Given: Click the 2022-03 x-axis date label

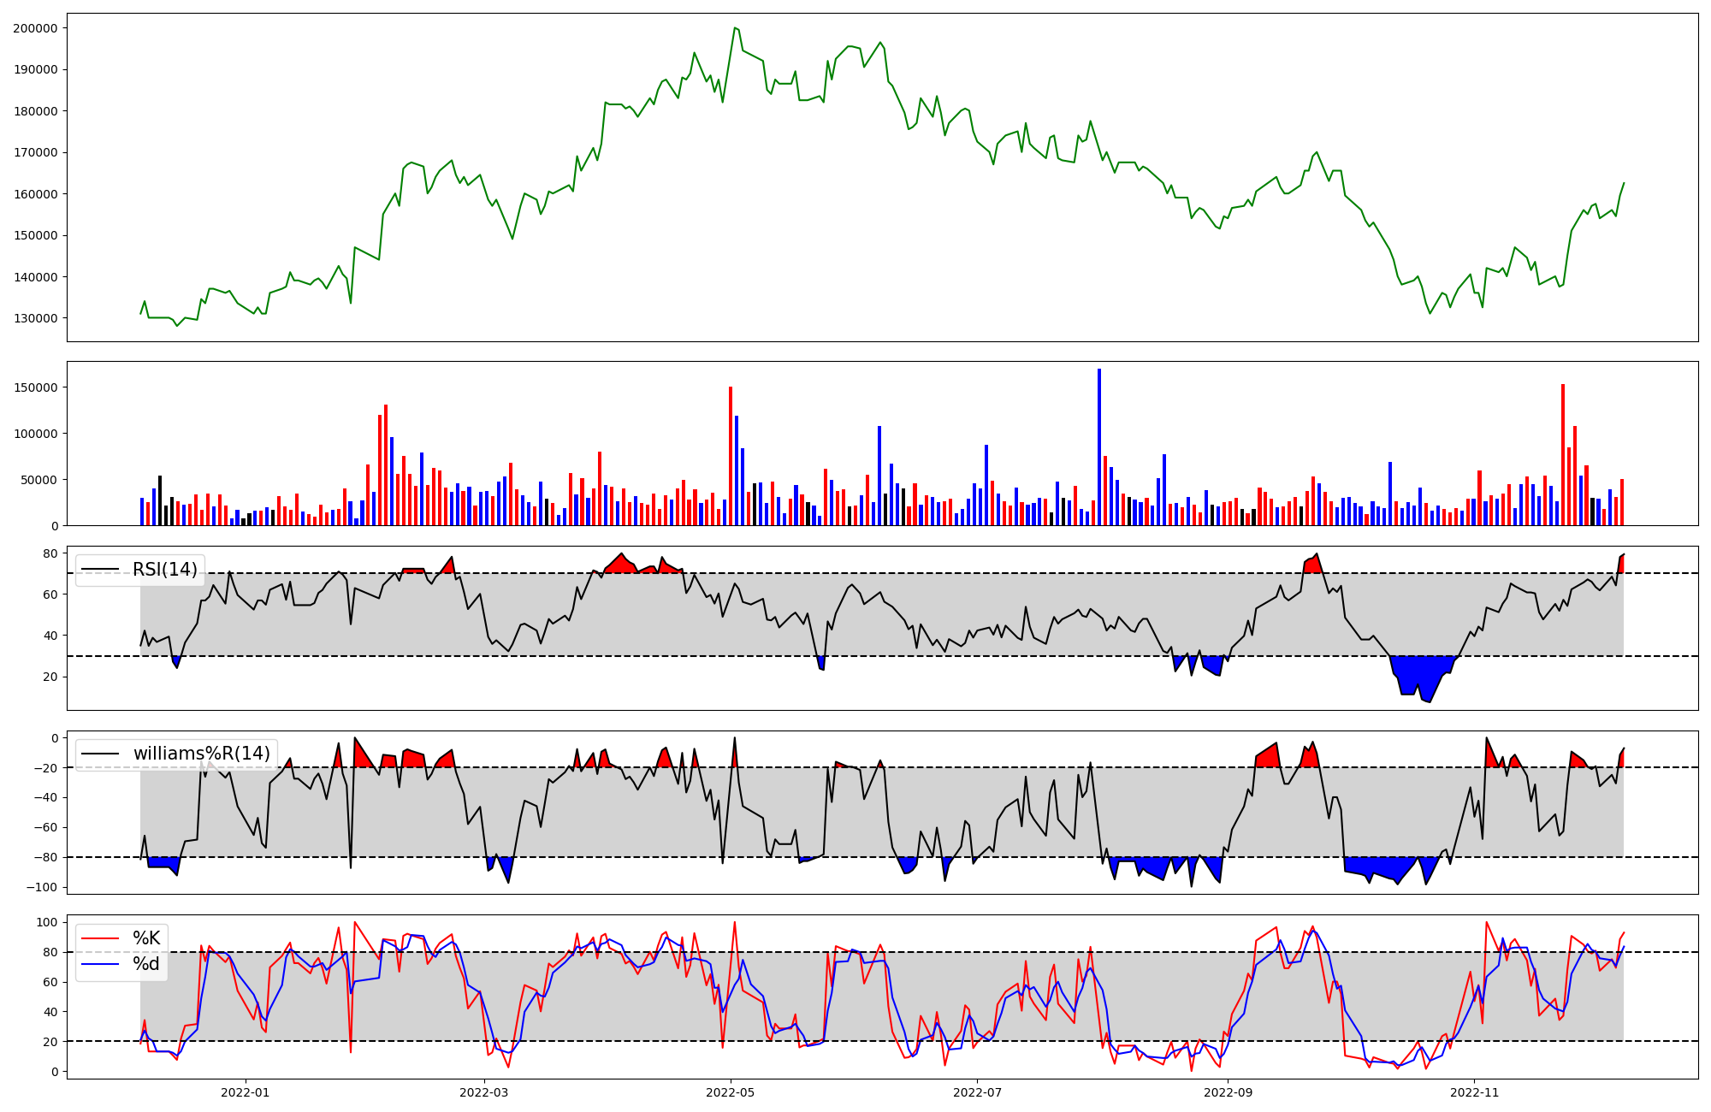Looking at the screenshot, I should coord(484,1092).
